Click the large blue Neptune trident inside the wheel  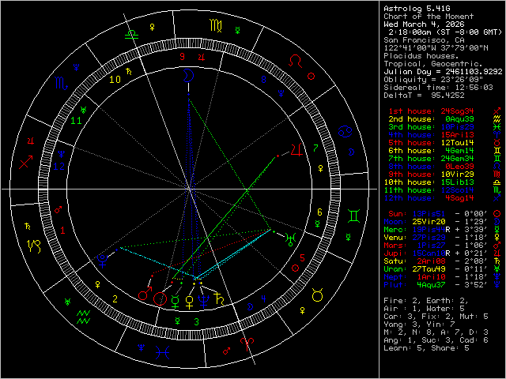204,302
